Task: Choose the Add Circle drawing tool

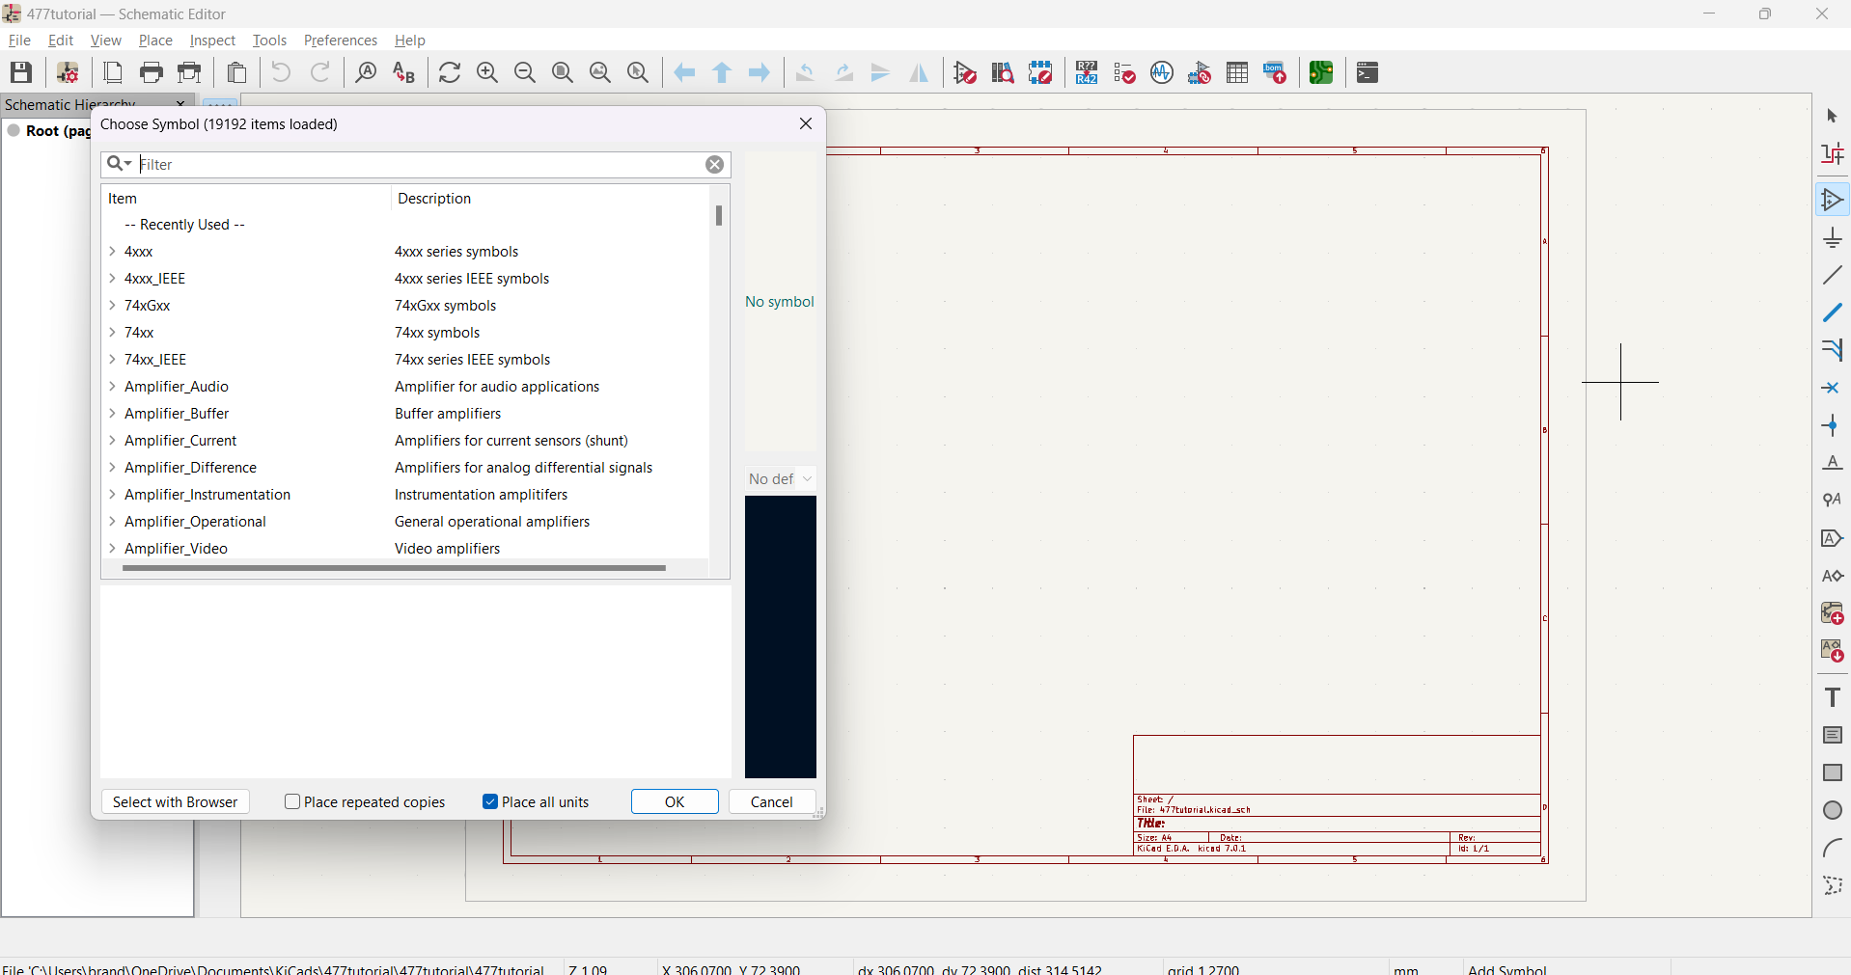Action: point(1832,810)
